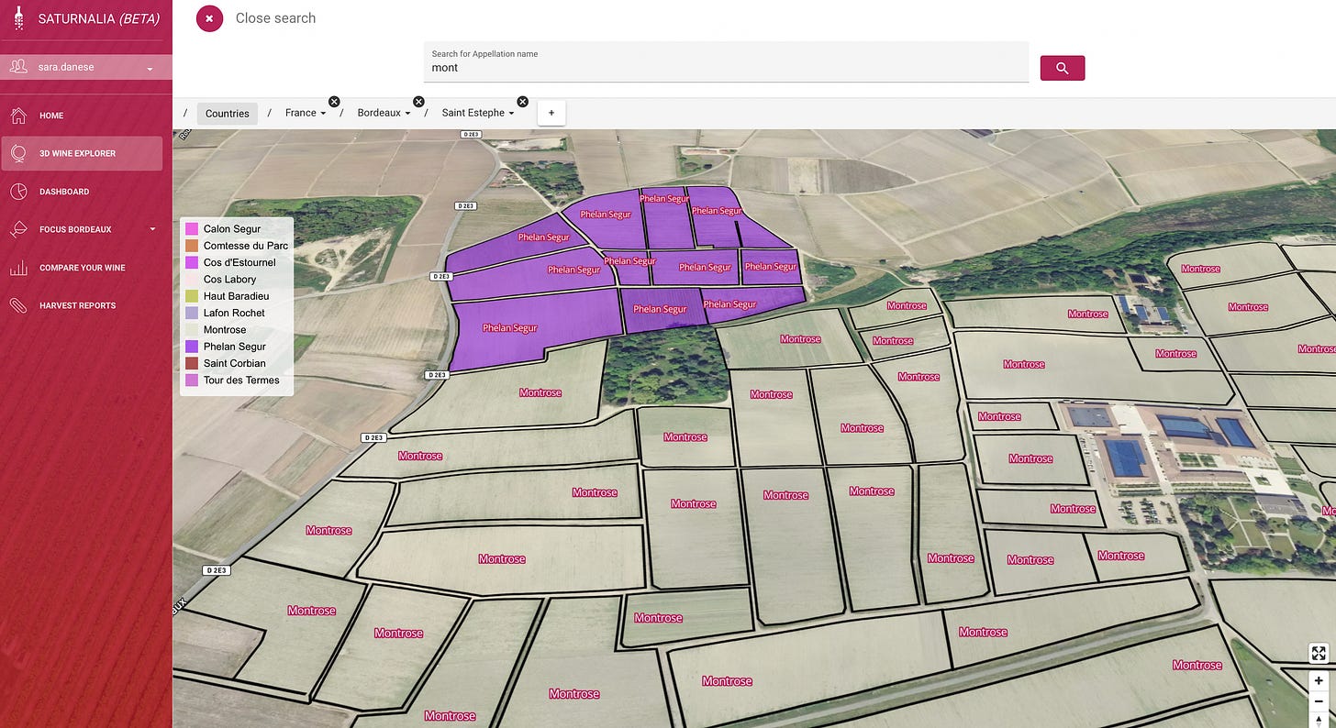Click the Lafon Rochet legend swatch
This screenshot has width=1336, height=728.
pos(192,313)
